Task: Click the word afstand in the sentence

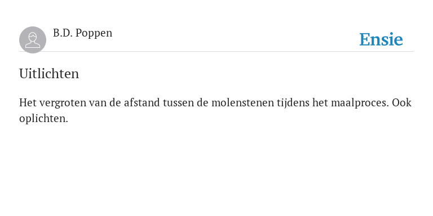Action: coord(142,103)
